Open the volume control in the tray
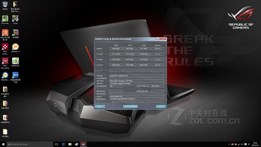 pyautogui.click(x=242, y=144)
